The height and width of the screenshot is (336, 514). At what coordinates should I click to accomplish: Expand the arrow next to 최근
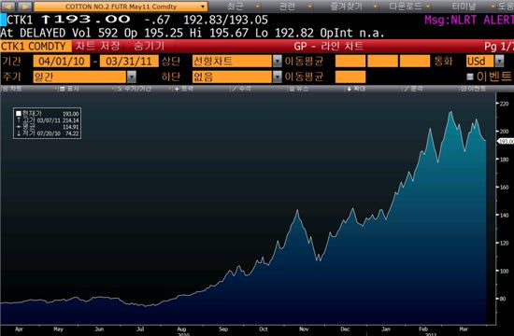tap(258, 7)
